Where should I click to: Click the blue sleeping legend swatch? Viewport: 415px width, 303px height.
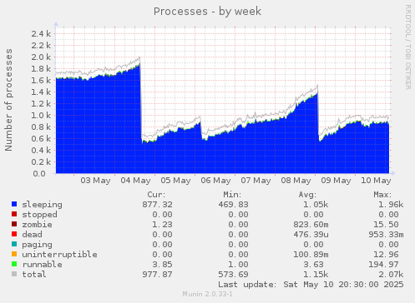point(14,204)
